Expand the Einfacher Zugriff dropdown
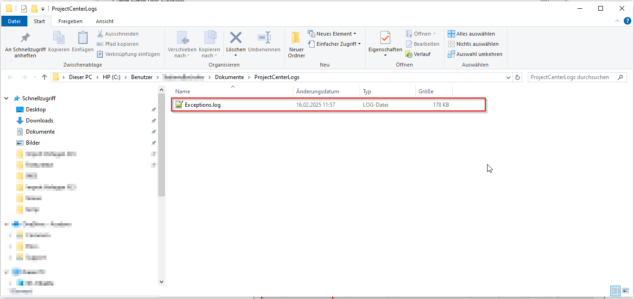Viewport: 634px width, 299px height. pyautogui.click(x=334, y=44)
